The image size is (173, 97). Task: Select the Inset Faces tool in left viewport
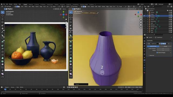(x=2, y=46)
